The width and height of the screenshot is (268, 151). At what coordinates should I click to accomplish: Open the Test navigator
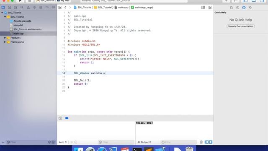[34, 8]
